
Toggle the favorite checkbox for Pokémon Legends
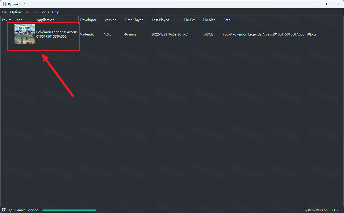[x=7, y=34]
